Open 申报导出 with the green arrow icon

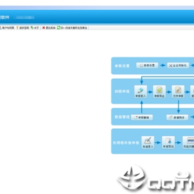click(160, 92)
